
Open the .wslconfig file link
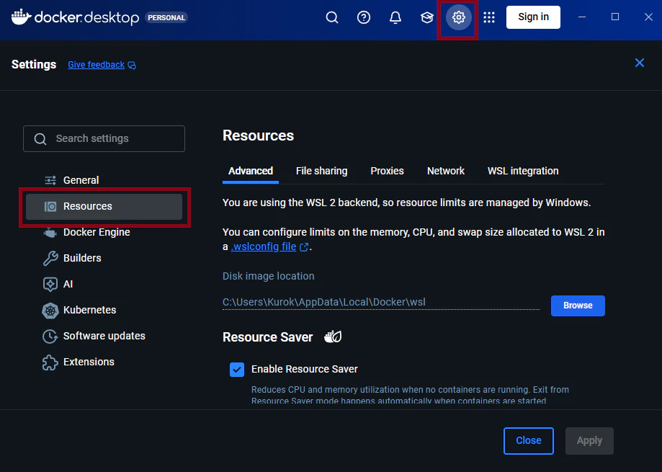tap(264, 246)
